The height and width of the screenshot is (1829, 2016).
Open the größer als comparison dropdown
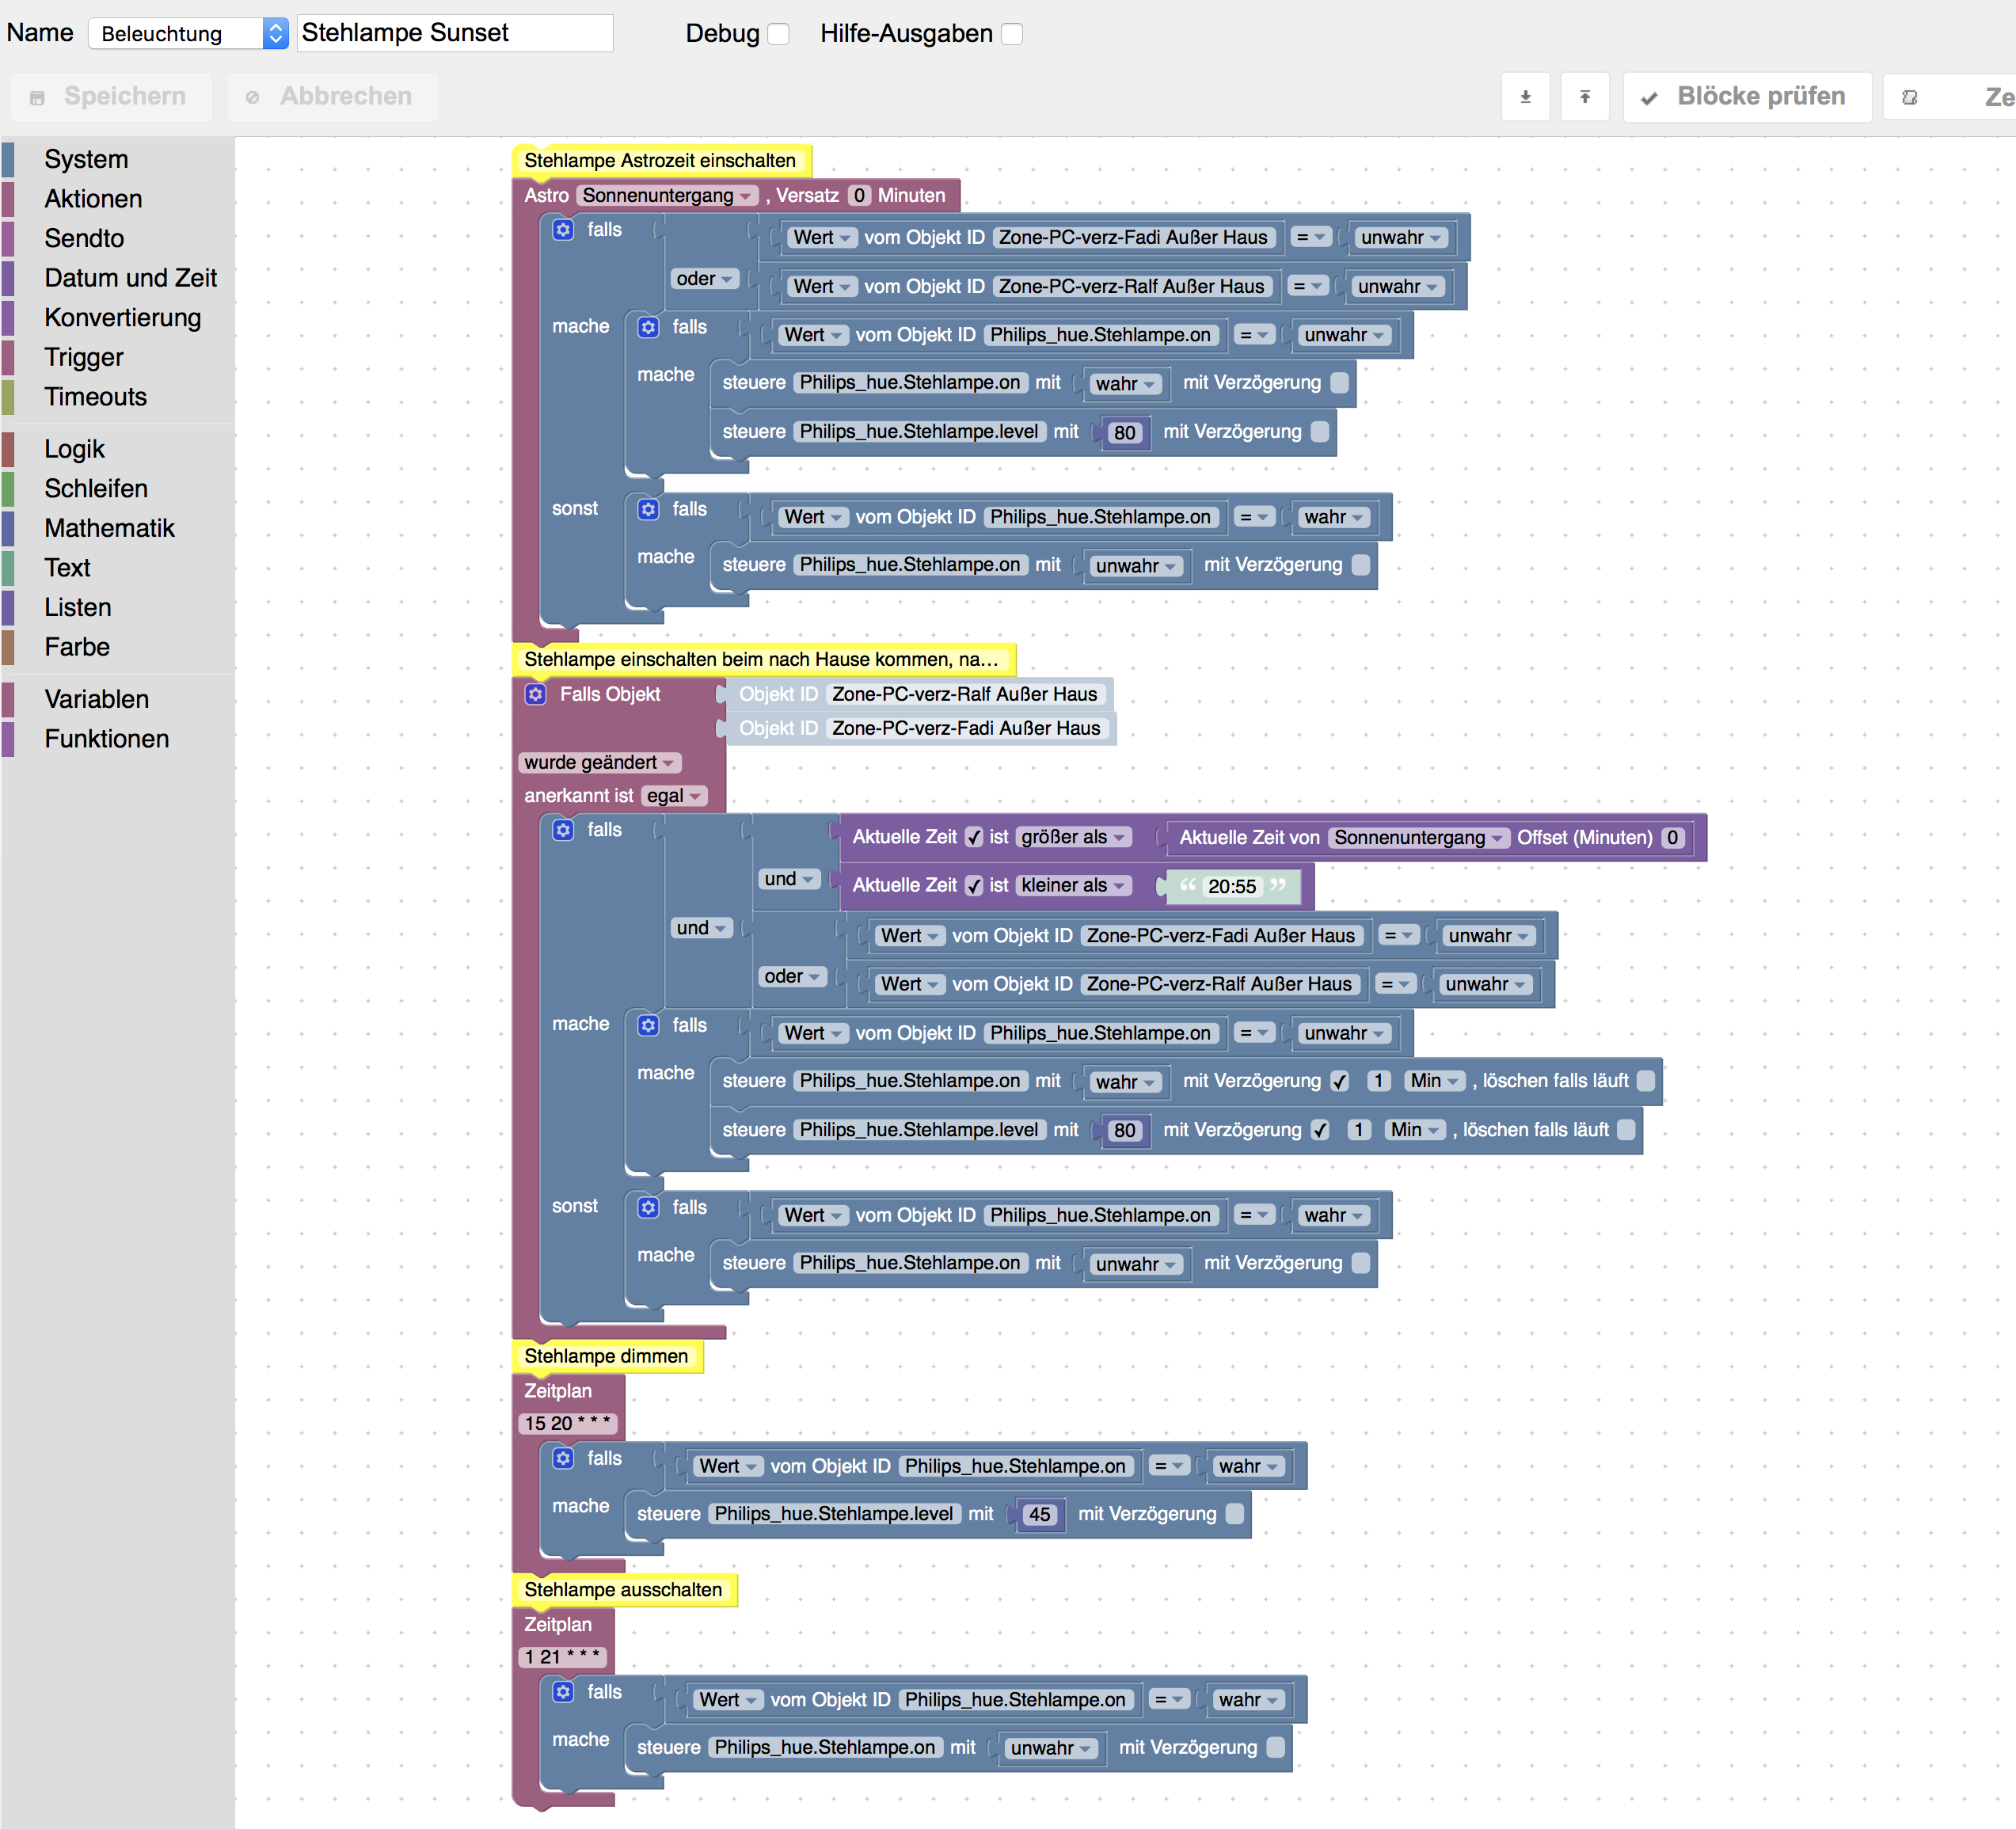pos(1073,837)
